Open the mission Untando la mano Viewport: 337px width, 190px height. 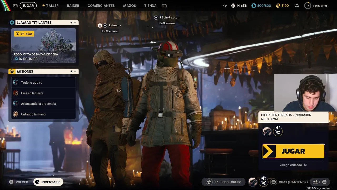tap(43, 114)
